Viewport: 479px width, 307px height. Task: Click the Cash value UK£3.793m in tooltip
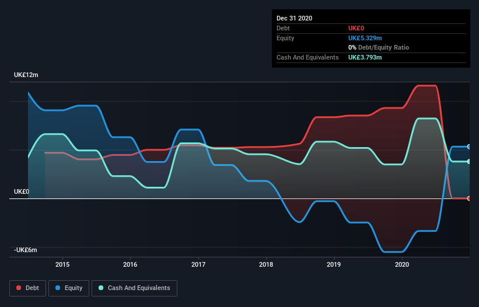pos(365,57)
